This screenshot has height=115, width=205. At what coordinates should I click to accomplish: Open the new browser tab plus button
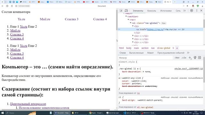175,2
